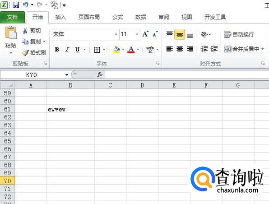The width and height of the screenshot is (269, 204).
Task: Click the Decrease Indent icon
Action: (204, 49)
